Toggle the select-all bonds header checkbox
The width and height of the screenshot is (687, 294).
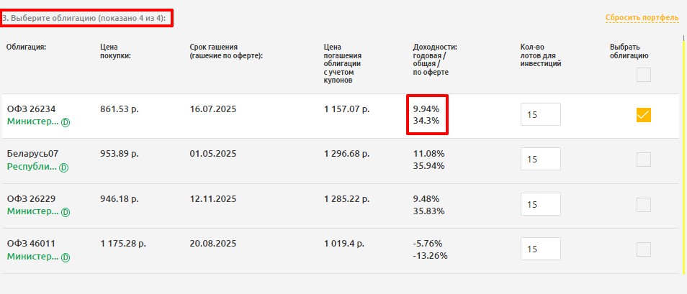pos(643,75)
